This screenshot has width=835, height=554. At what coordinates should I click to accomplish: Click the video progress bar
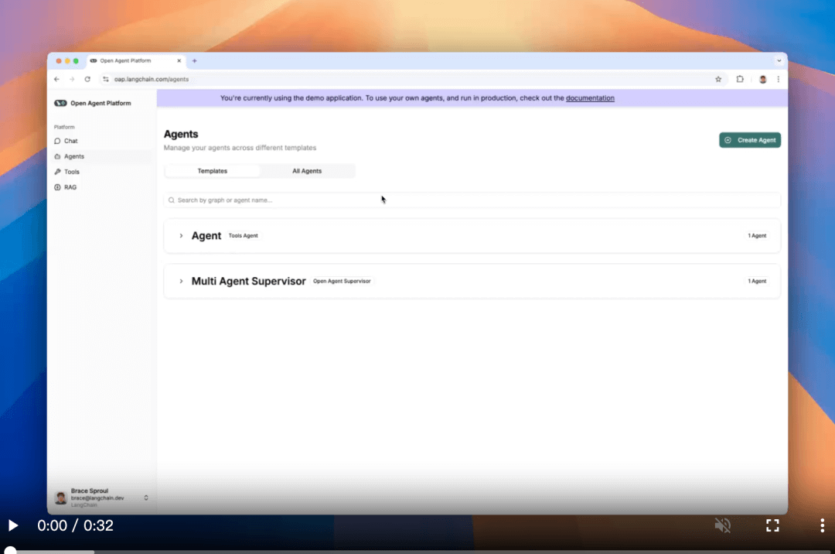point(417,551)
